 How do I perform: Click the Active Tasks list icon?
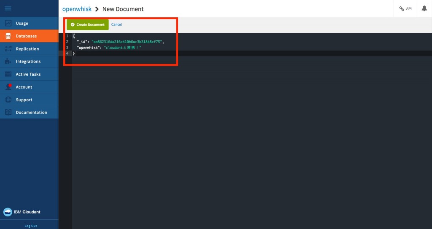pyautogui.click(x=8, y=74)
